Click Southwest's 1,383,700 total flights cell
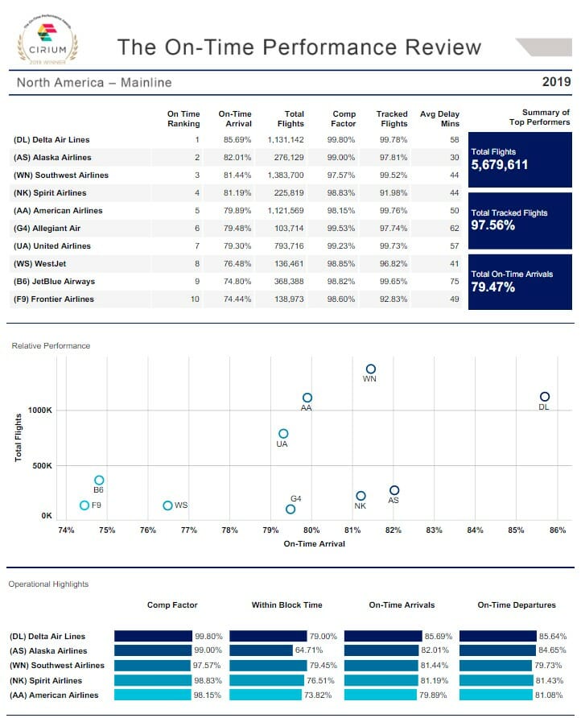 (285, 175)
